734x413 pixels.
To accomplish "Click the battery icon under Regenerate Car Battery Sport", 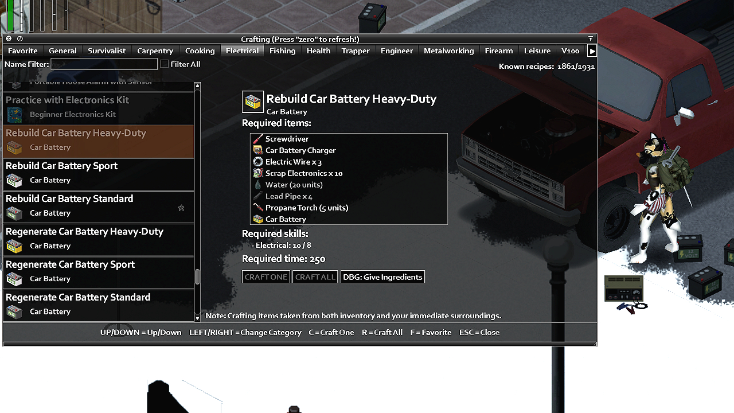I will click(14, 279).
